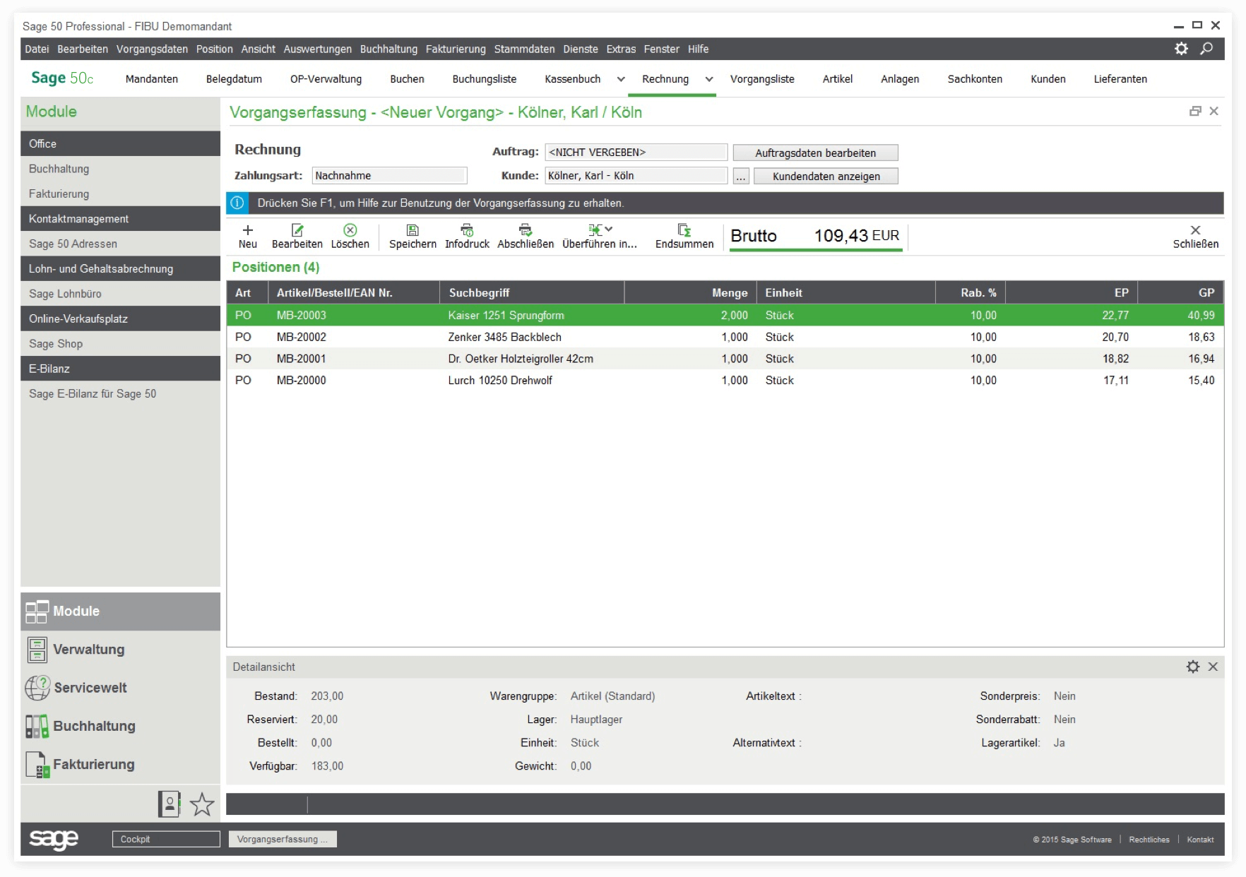Click Auftragsdaten bearbeiten button
The image size is (1246, 877).
pyautogui.click(x=815, y=153)
